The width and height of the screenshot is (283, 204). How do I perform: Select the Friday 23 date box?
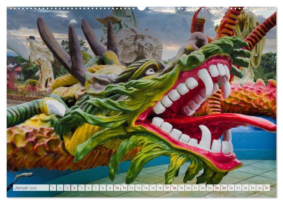(210, 188)
